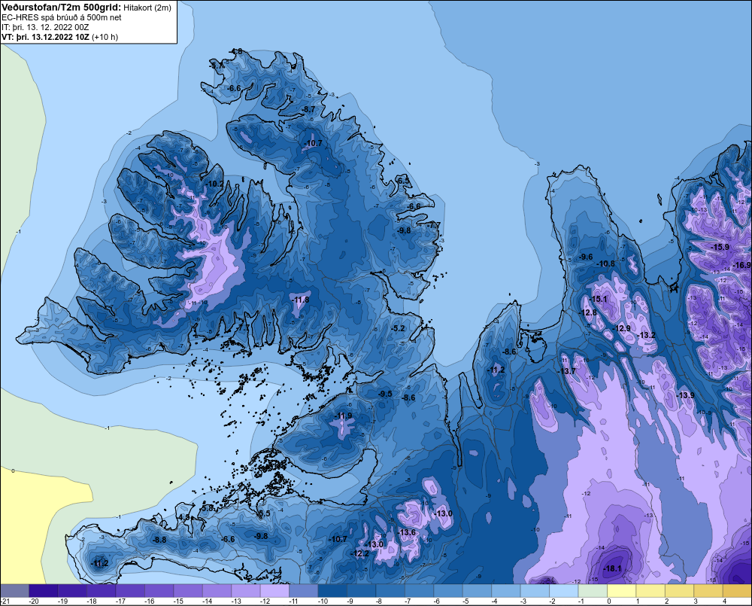The height and width of the screenshot is (606, 752).
Task: Click the -5.8 temperature value
Action: click(x=208, y=507)
